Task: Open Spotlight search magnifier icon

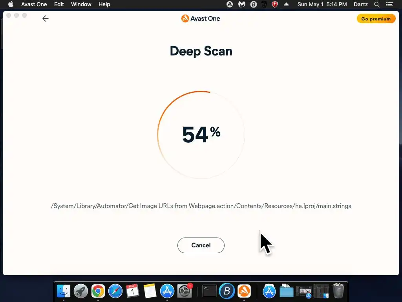Action: [376, 4]
